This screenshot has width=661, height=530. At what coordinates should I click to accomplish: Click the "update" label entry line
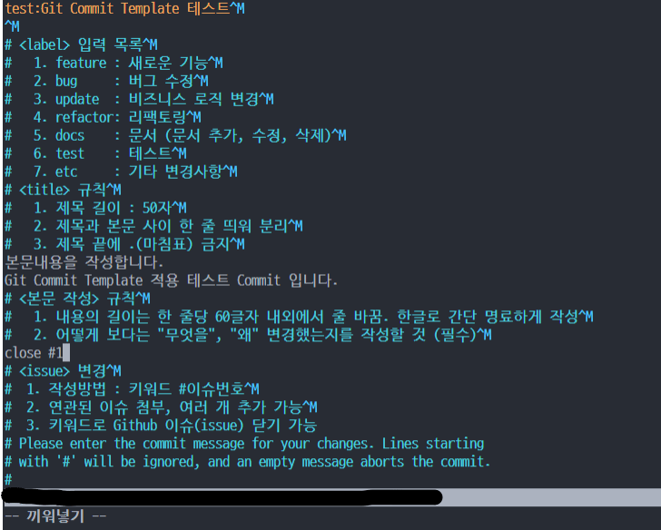tap(139, 99)
